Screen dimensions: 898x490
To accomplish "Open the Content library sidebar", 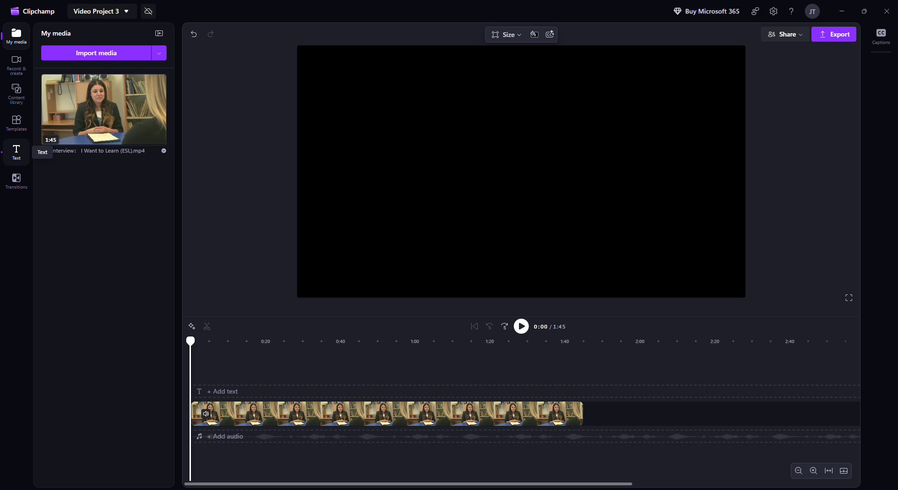I will (16, 94).
